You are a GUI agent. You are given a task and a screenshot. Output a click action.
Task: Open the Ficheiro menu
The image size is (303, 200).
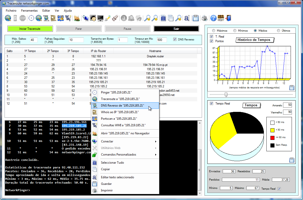point(11,11)
